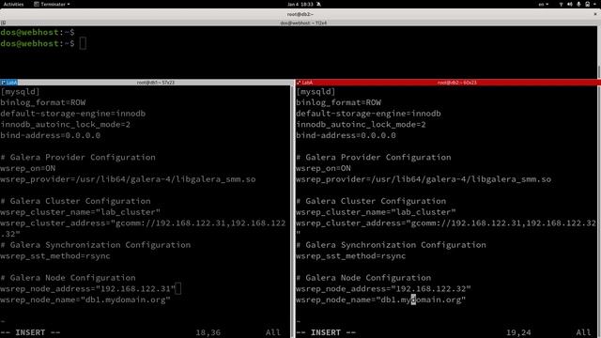Image resolution: width=601 pixels, height=338 pixels.
Task: Click the wsrep_provider line in the db2 pane
Action: [424, 179]
